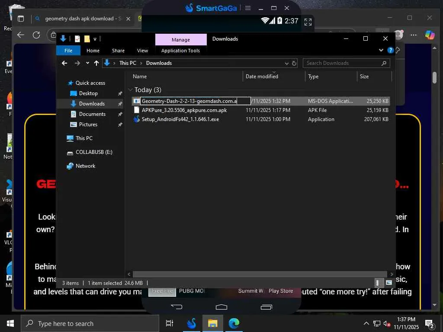This screenshot has width=443, height=332.
Task: Click the taskbar search box
Action: 90,323
